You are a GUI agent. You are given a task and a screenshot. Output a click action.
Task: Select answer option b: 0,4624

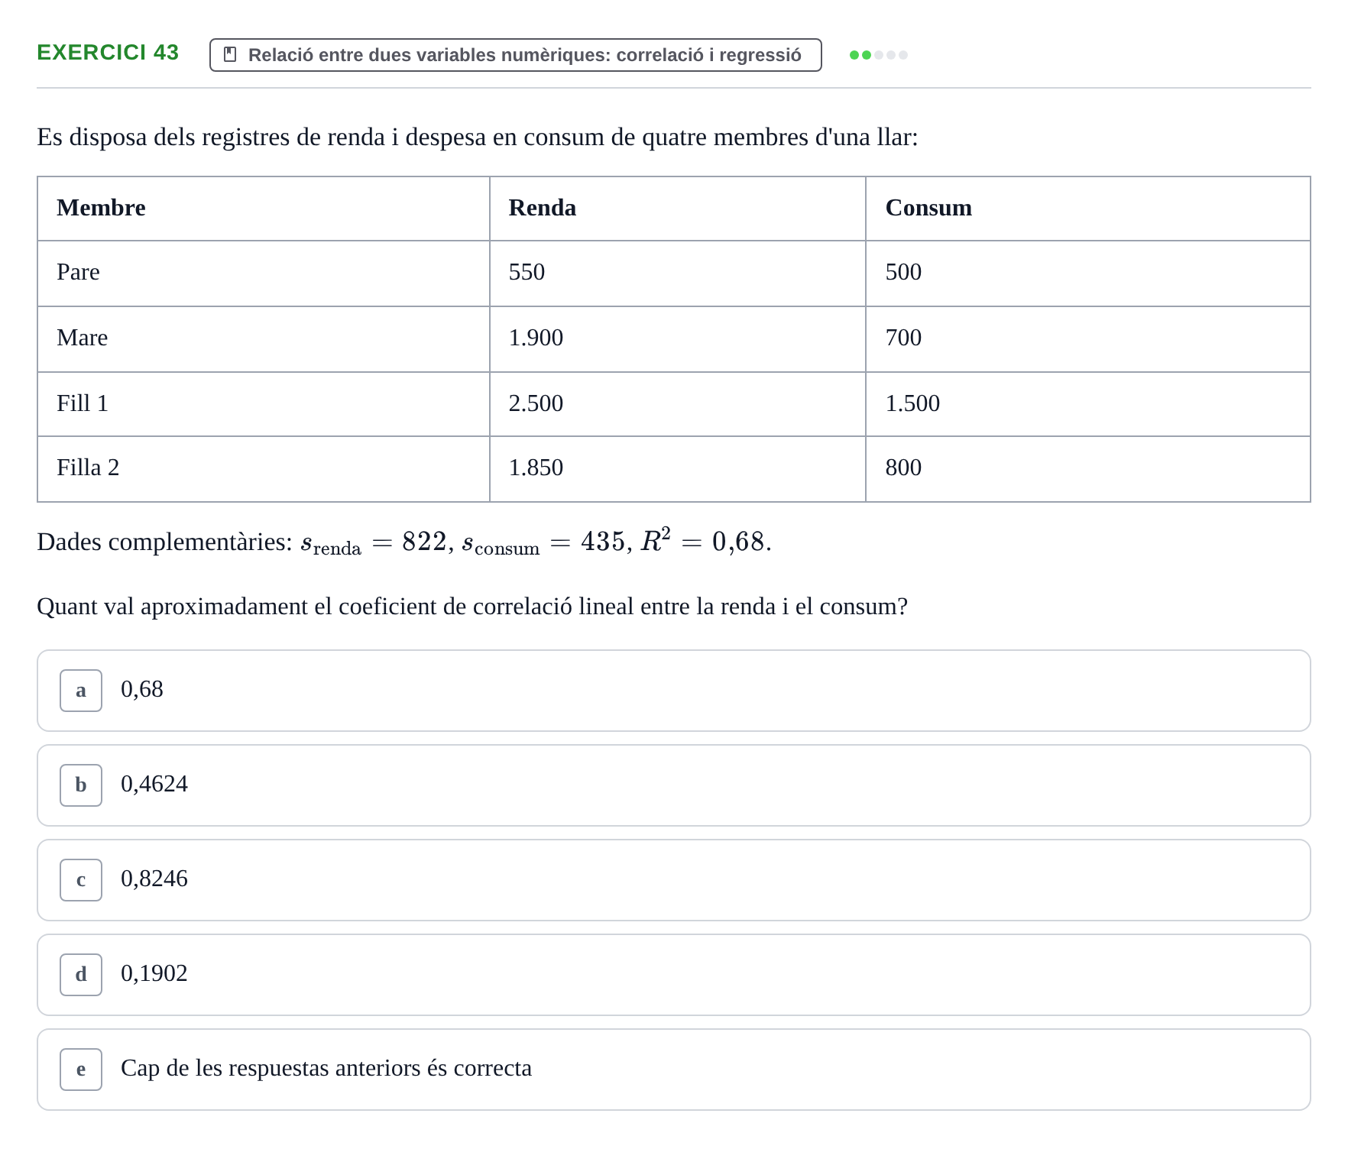point(674,785)
